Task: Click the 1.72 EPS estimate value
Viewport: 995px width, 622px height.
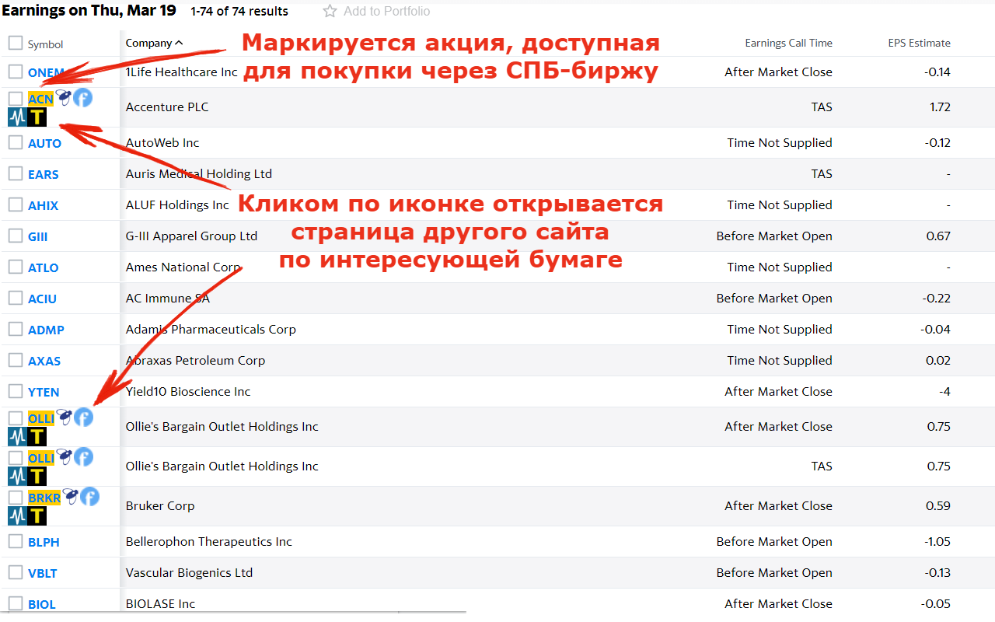Action: (940, 107)
